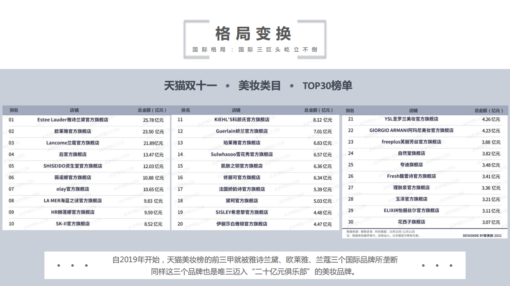Select 夸迪旗舰店 row

[x=424, y=165]
